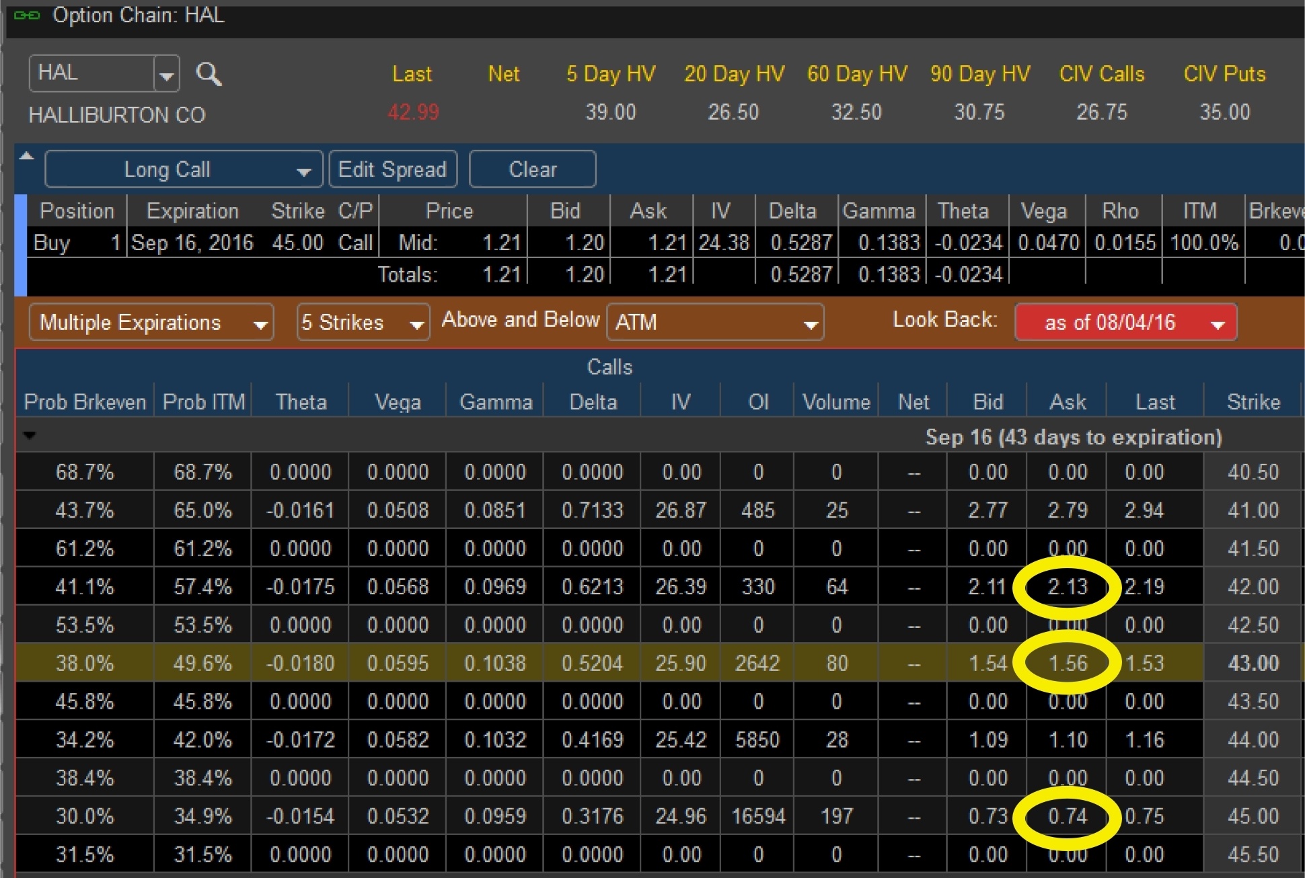Click the Clear button

[532, 169]
